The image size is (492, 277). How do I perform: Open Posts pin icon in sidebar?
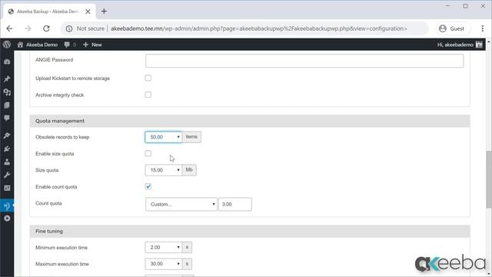pos(7,78)
